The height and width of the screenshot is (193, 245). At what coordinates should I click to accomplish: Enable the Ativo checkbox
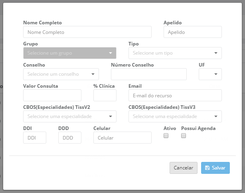tap(166, 136)
